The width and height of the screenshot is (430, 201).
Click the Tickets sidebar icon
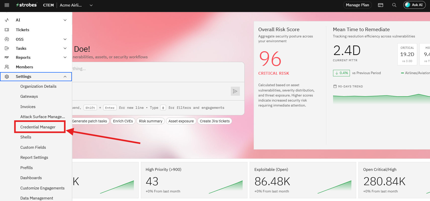(x=7, y=30)
